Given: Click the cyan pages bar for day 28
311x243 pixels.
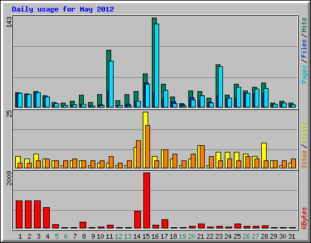Looking at the screenshot, I should click(266, 98).
